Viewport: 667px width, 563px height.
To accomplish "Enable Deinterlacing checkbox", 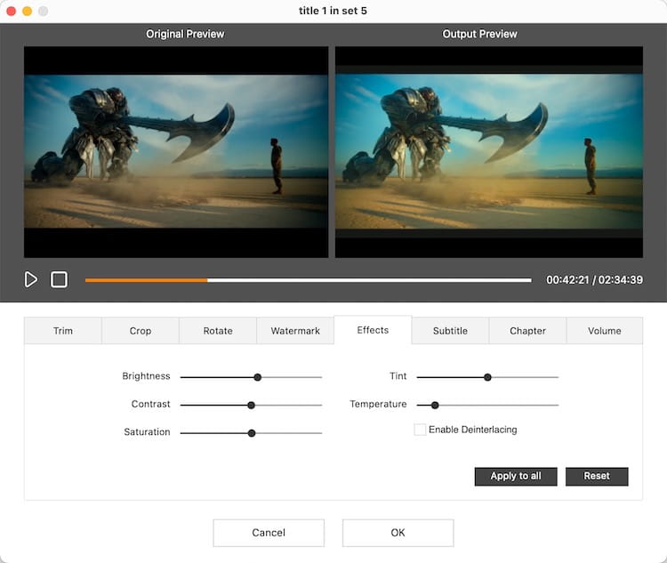I will pos(420,430).
